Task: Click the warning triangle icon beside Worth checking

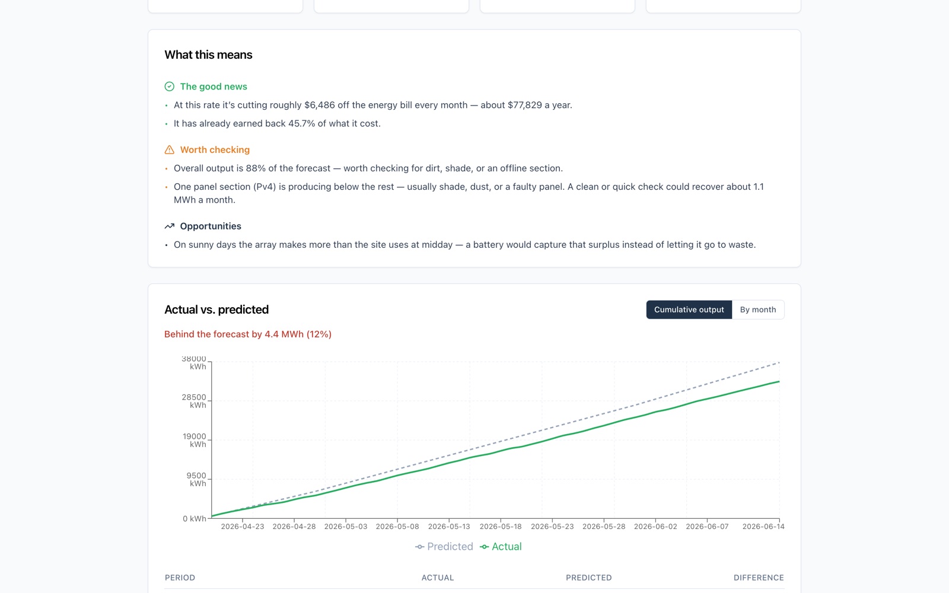Action: coord(169,150)
